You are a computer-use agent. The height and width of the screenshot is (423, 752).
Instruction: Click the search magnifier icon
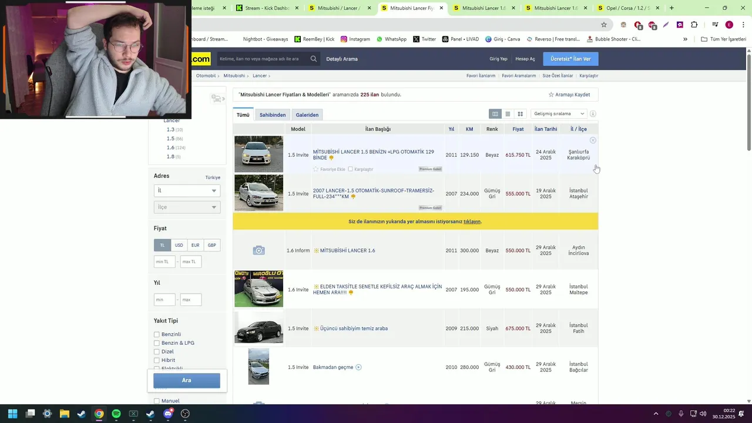[x=314, y=59]
